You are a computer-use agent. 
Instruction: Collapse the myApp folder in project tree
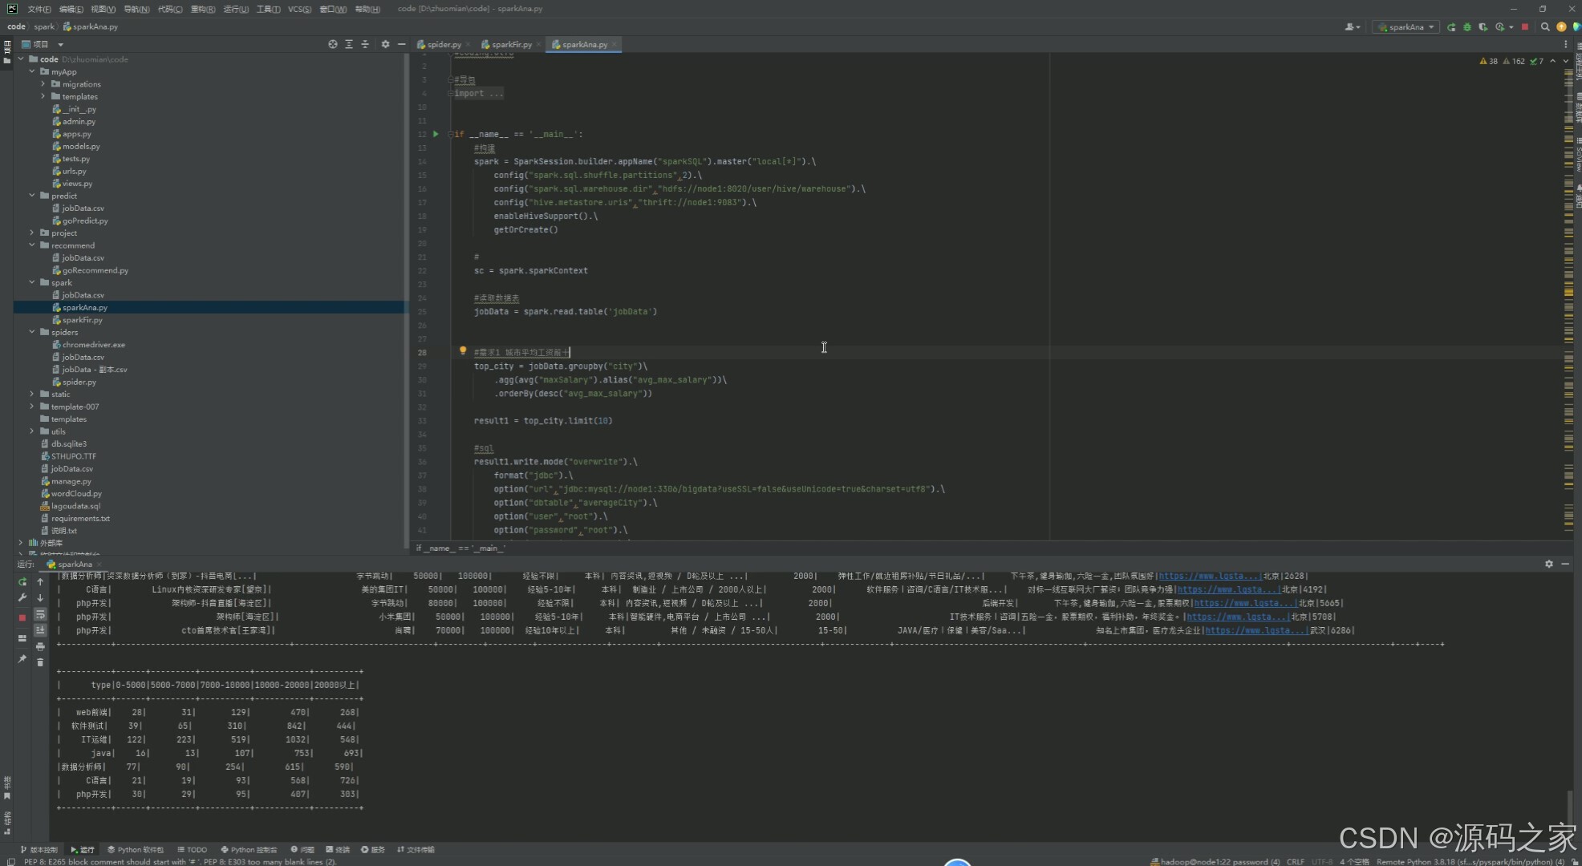(32, 71)
